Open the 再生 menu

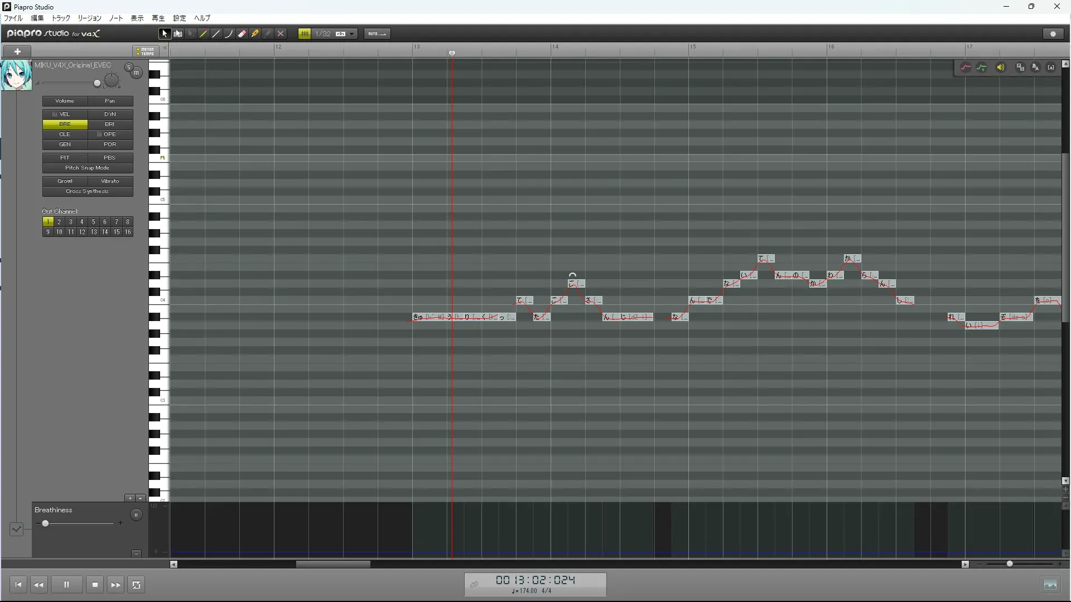pyautogui.click(x=158, y=18)
